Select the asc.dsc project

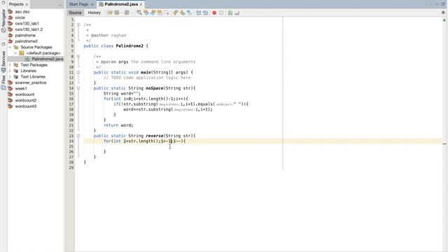coord(22,12)
